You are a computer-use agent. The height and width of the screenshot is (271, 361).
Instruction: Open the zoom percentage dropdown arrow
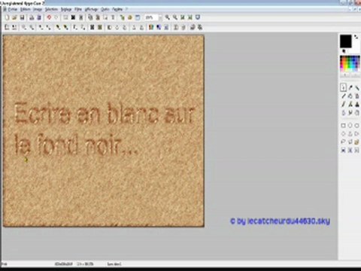160,17
